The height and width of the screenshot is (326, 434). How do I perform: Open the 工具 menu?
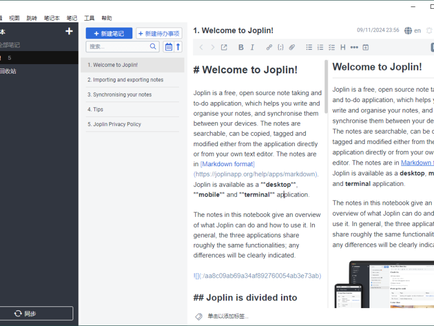coord(89,18)
